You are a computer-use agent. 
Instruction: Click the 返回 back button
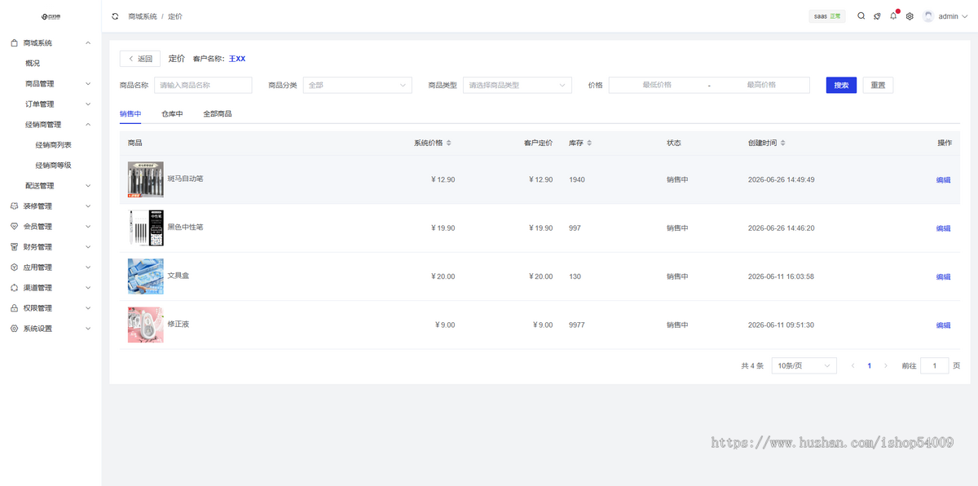click(x=140, y=59)
